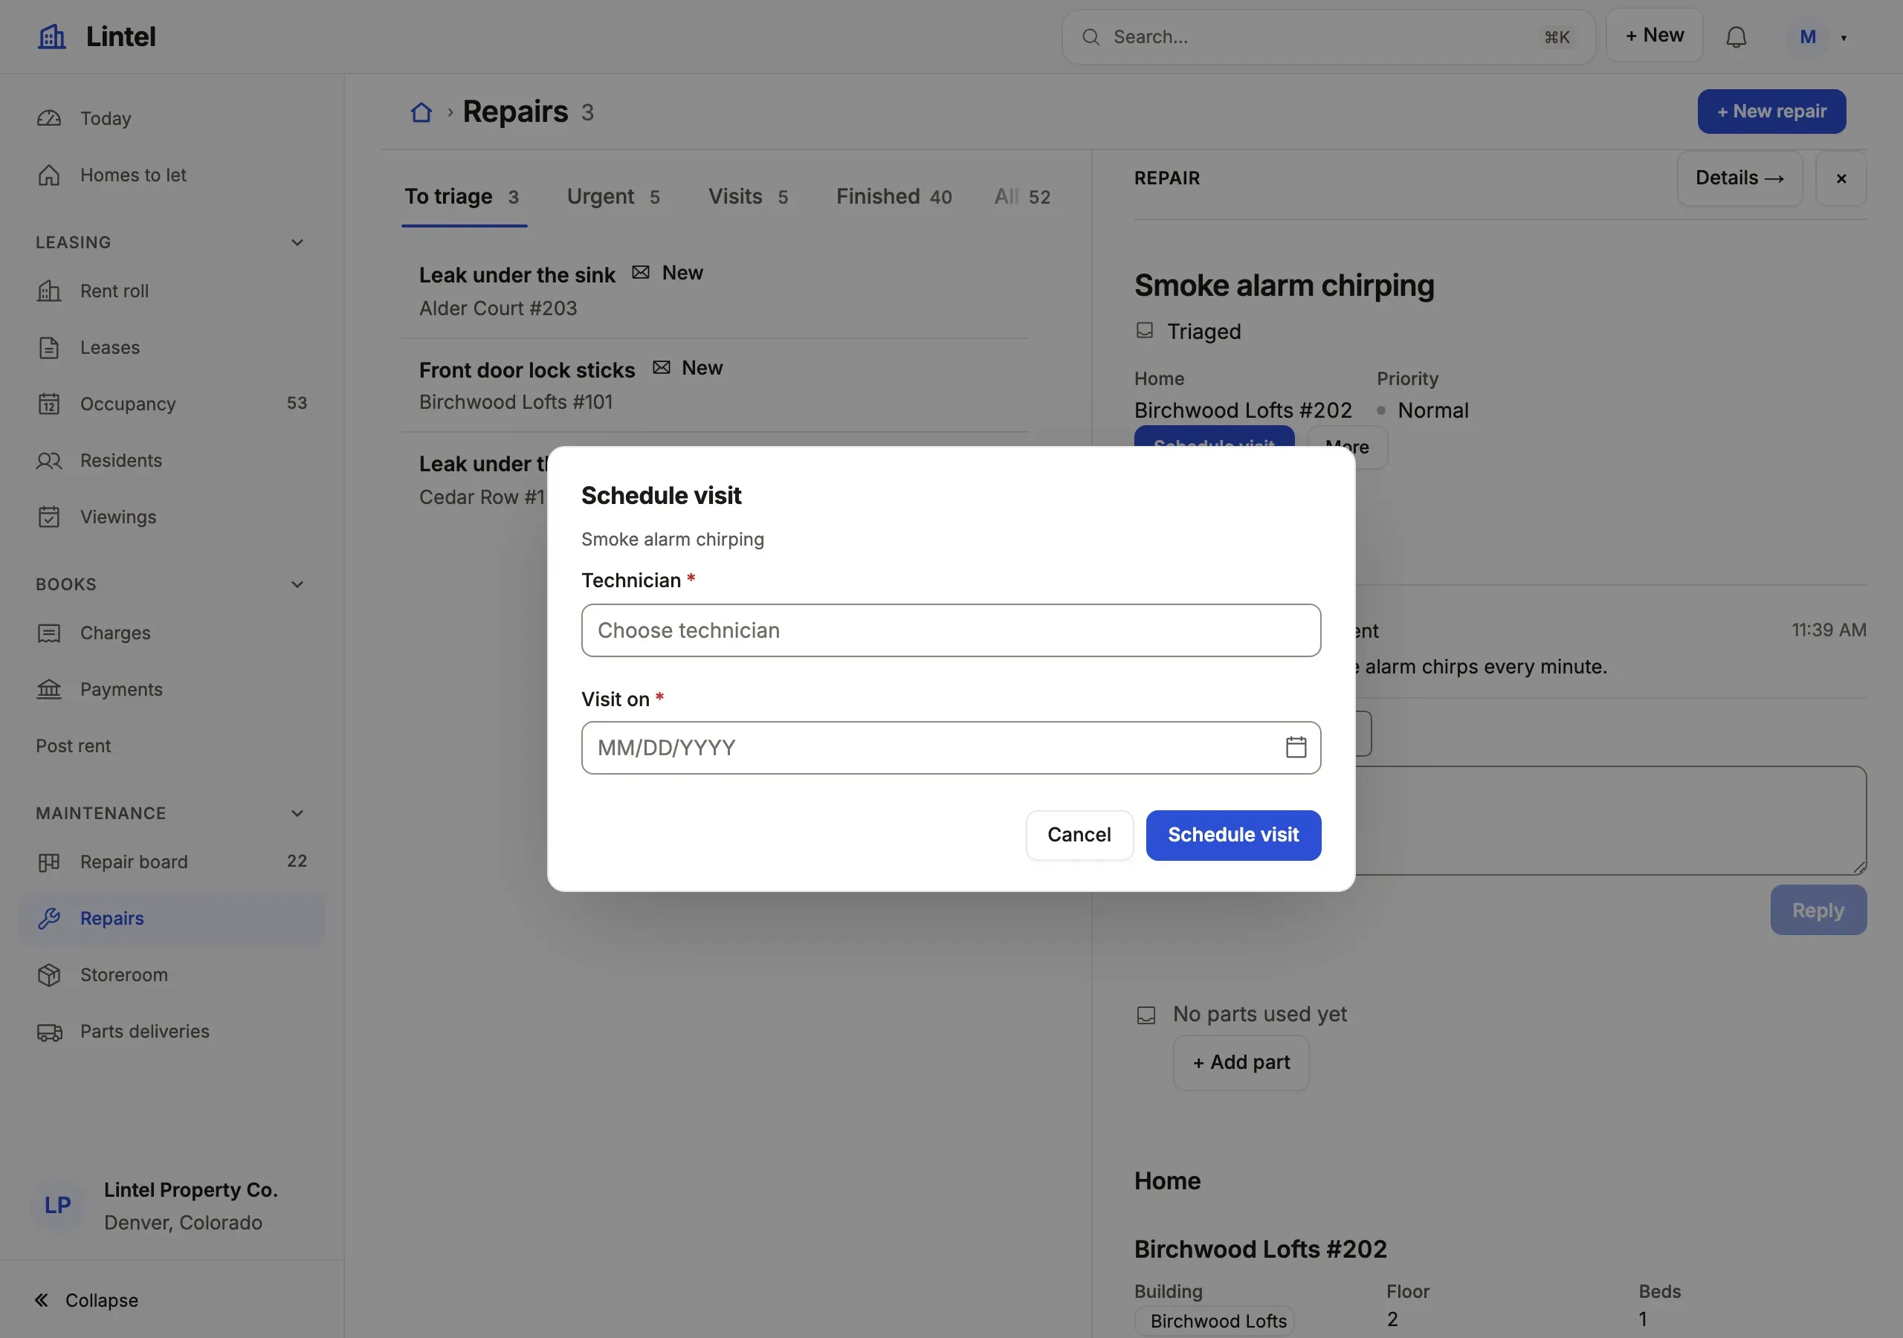Collapse the Maintenance section chevron
The width and height of the screenshot is (1903, 1338).
click(x=297, y=813)
